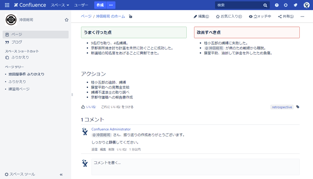Screen dimensions: 313x179
Task: Click 削除 to delete the comment
Action: pyautogui.click(x=112, y=150)
